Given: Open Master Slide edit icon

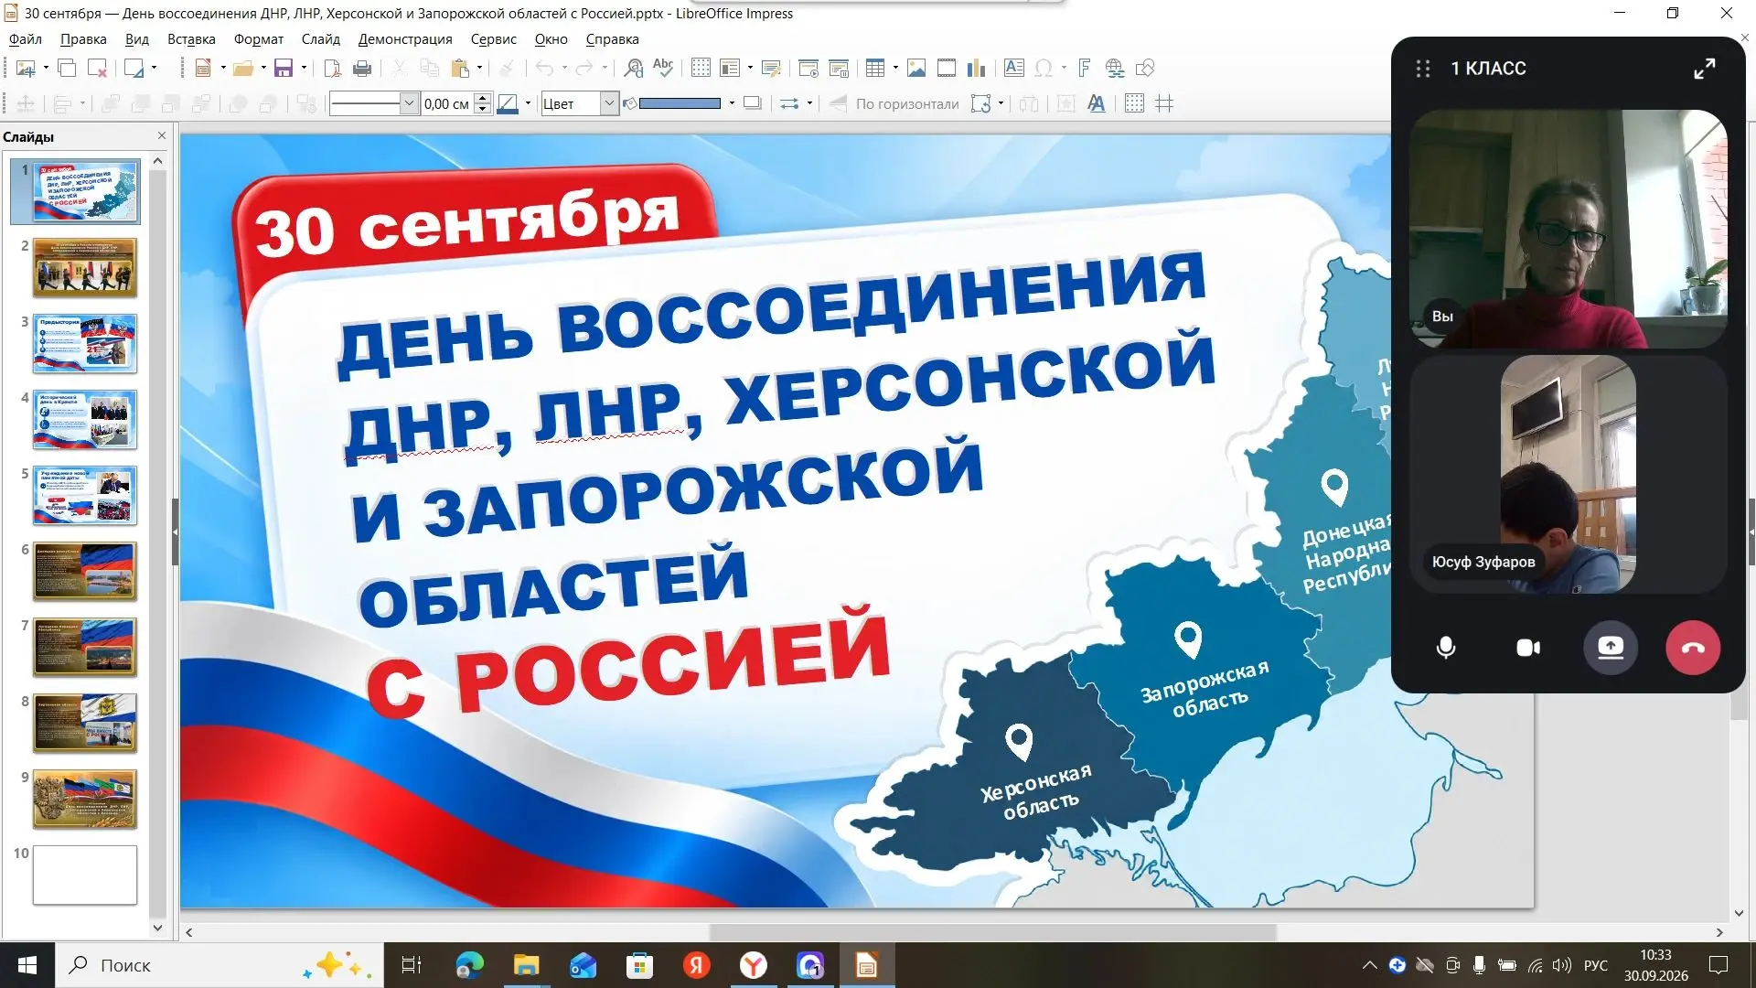Looking at the screenshot, I should point(771,68).
